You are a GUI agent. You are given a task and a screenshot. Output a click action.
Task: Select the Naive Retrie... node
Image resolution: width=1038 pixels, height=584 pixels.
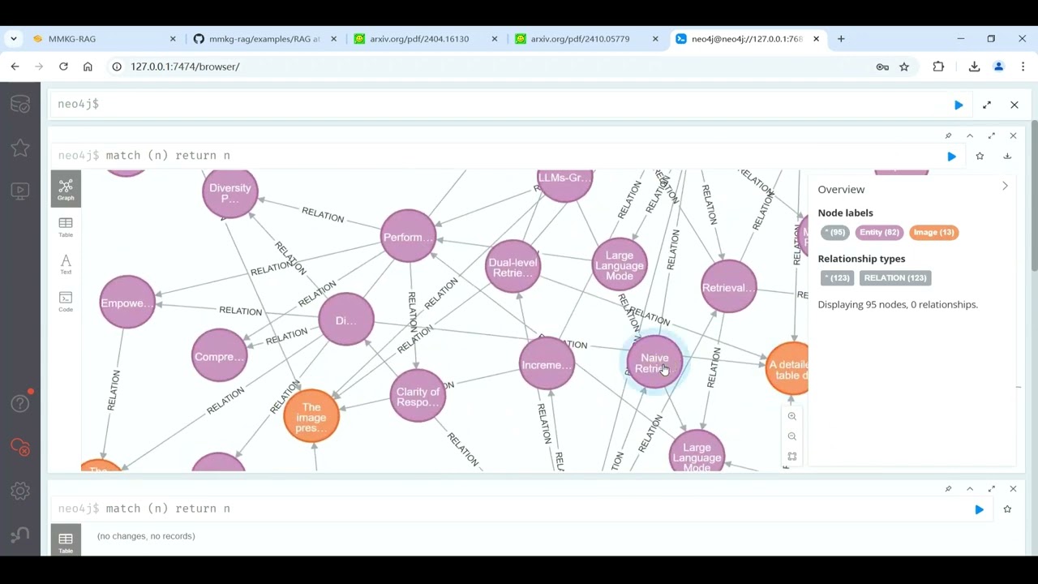(654, 363)
